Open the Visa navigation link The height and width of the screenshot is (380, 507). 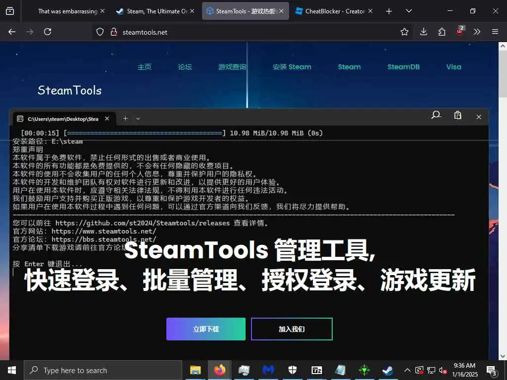(x=454, y=67)
